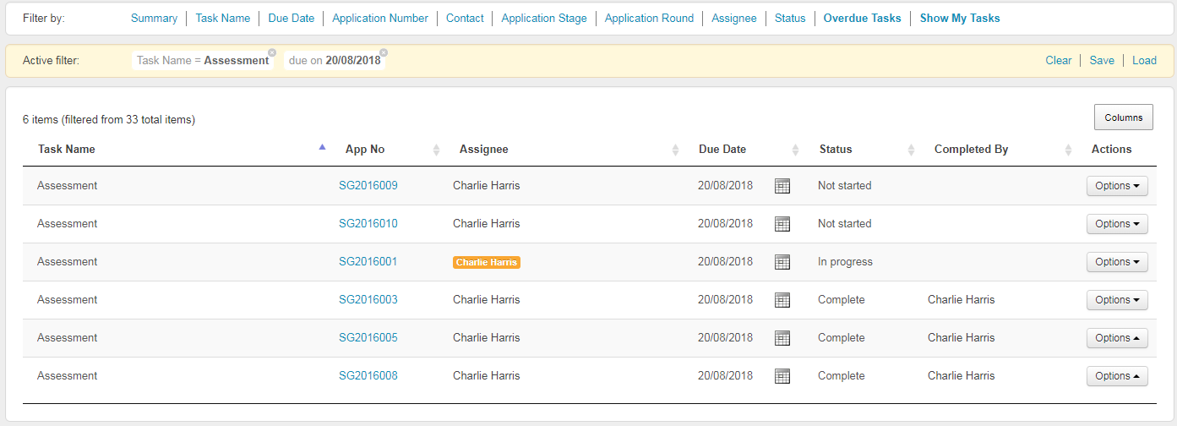Click the Columns button

tap(1123, 117)
